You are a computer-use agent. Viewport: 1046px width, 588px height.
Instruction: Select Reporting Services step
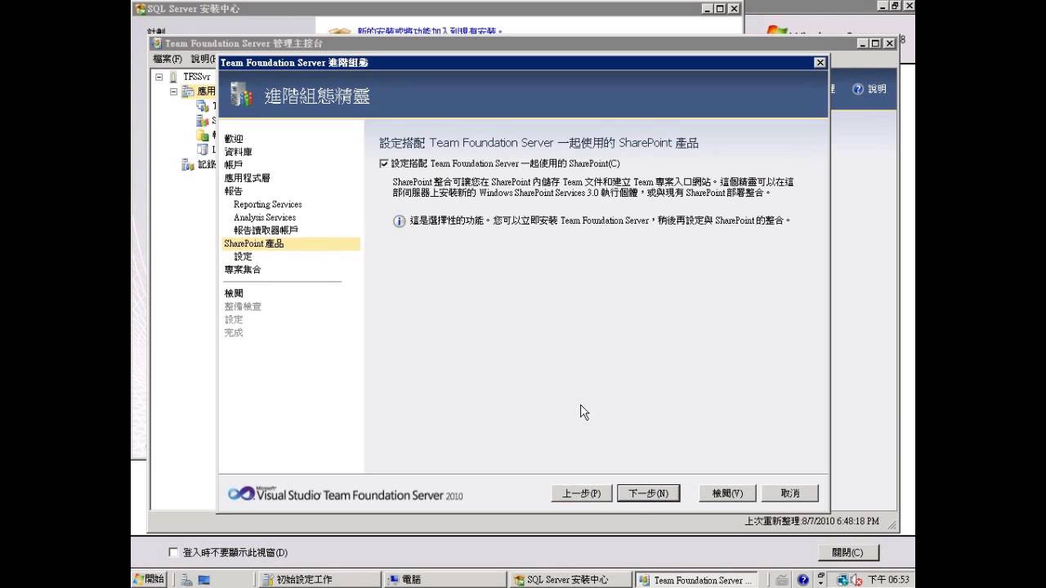pyautogui.click(x=268, y=204)
